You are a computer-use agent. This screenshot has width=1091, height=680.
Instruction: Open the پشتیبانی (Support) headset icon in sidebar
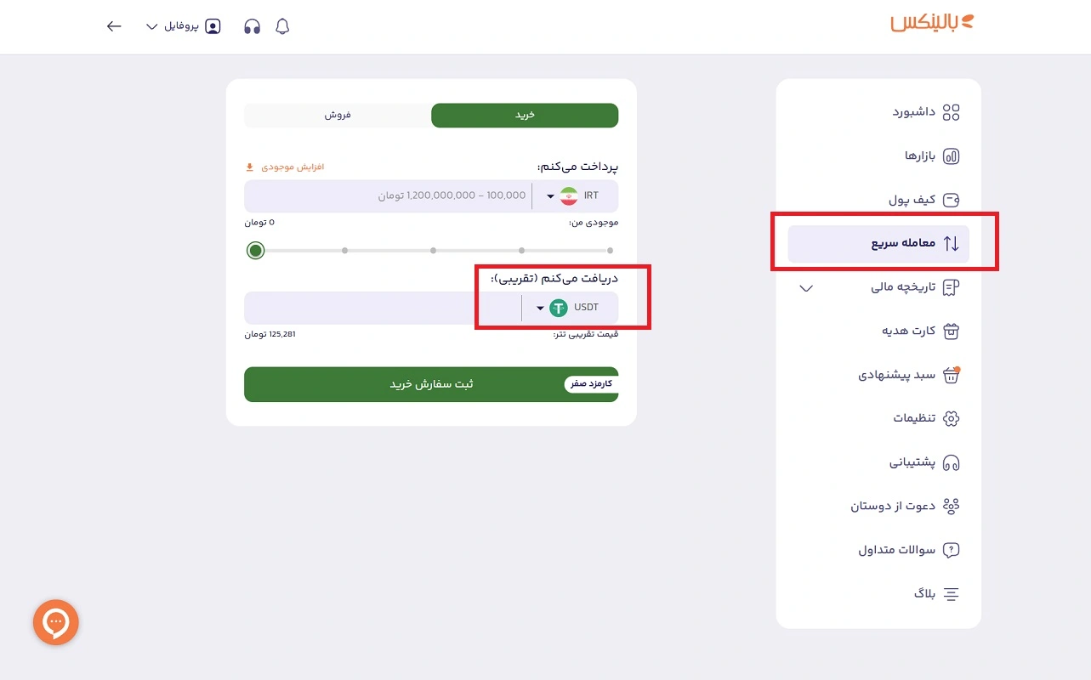coord(951,462)
